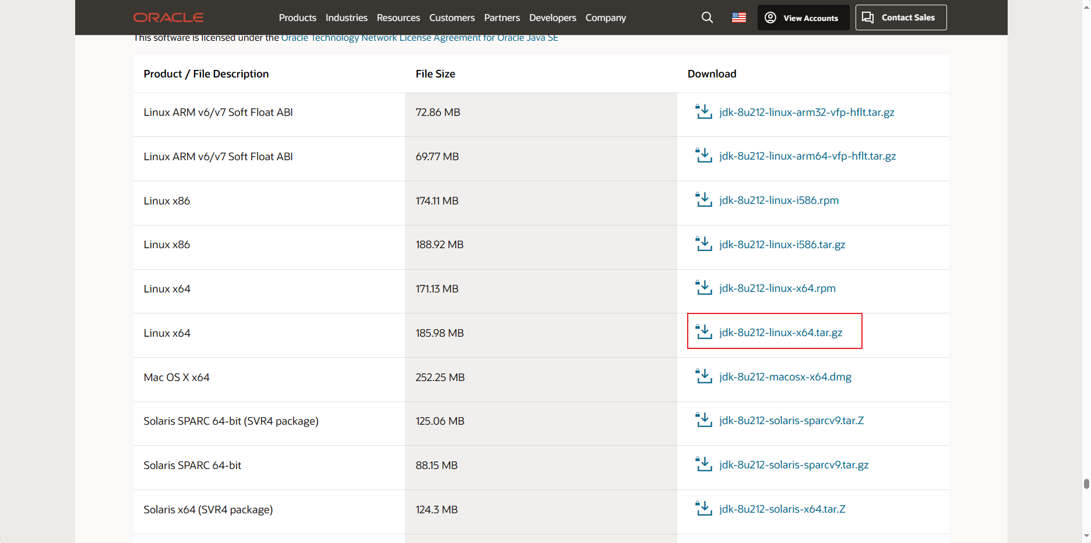The image size is (1091, 543).
Task: Click Linux x64 description beside 185.98 MB
Action: click(x=167, y=333)
